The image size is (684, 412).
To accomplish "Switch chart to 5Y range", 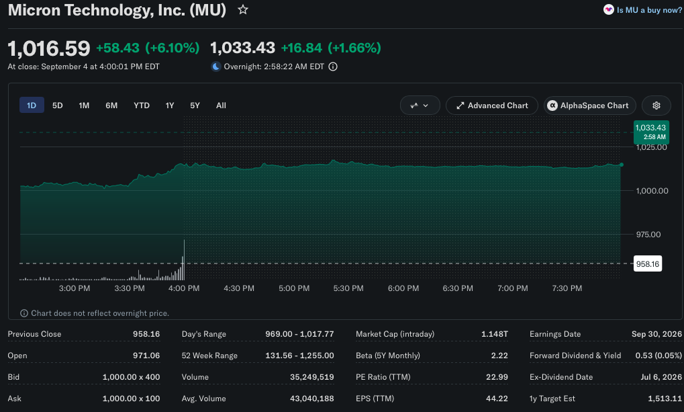I will [x=195, y=106].
